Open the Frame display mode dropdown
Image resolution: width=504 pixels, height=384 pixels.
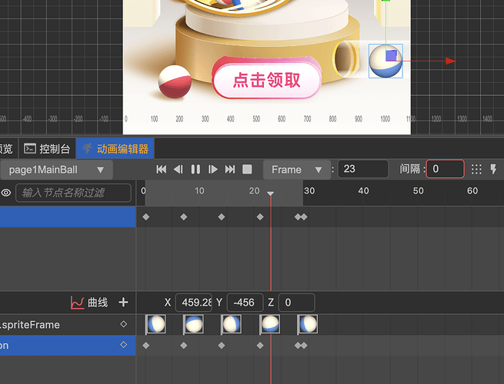pos(297,170)
